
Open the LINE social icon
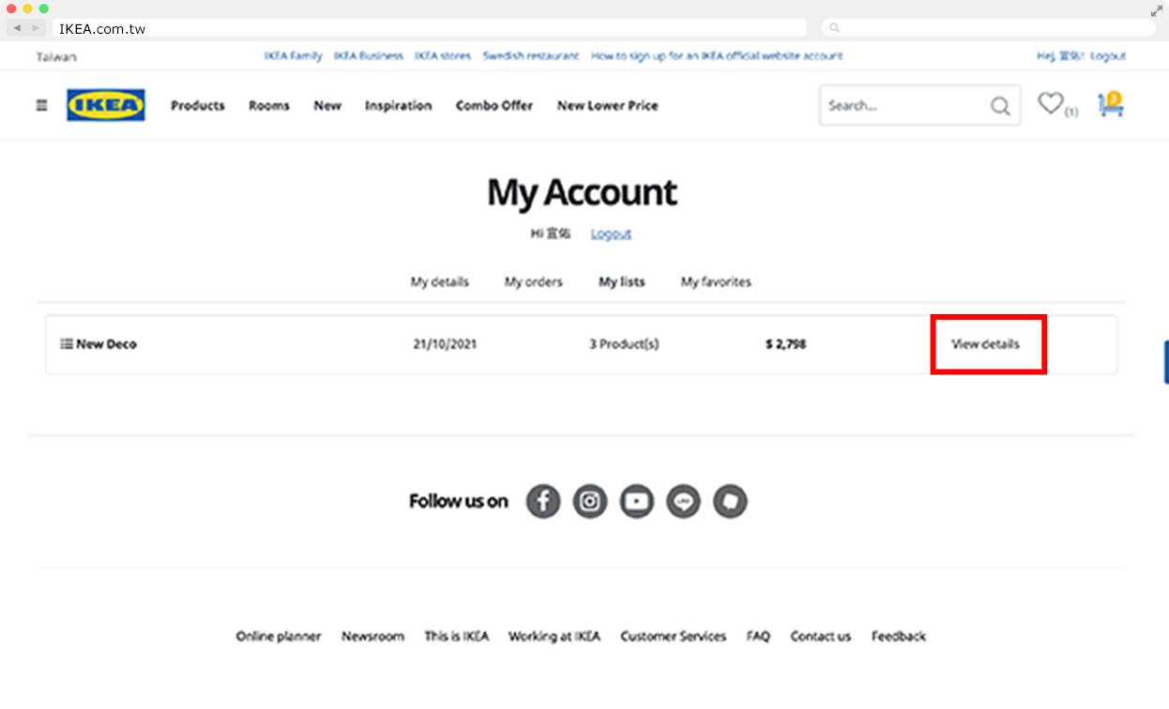click(683, 502)
